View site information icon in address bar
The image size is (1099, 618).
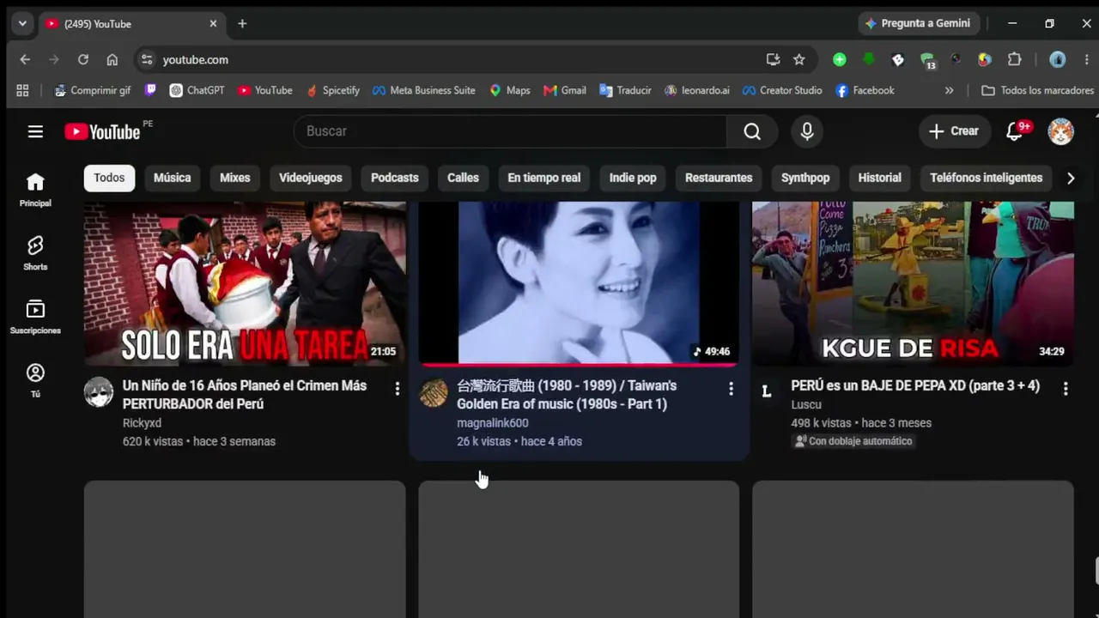point(147,59)
